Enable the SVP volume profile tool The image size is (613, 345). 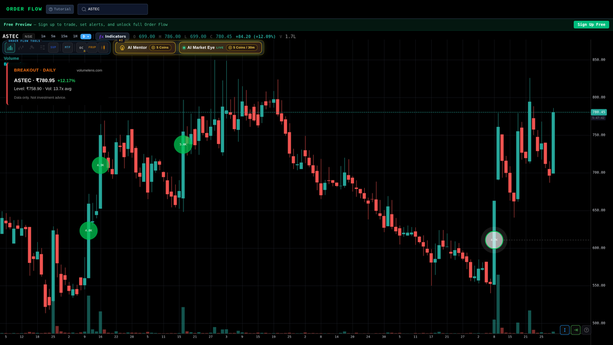pyautogui.click(x=53, y=47)
